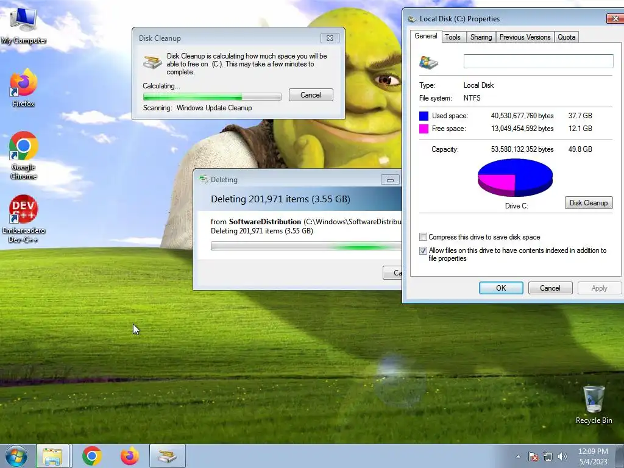Open the network tray icon
Screen dimensions: 624x468
point(548,456)
